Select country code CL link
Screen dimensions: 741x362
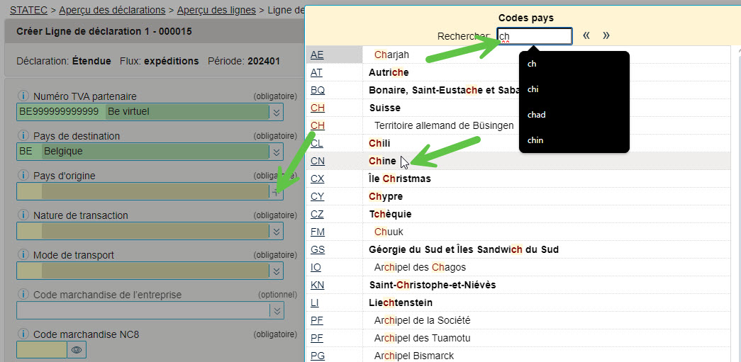coord(317,143)
